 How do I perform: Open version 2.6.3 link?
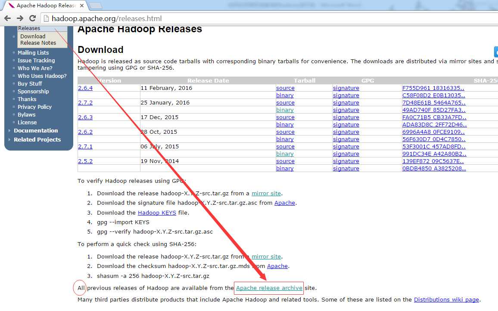coord(85,117)
